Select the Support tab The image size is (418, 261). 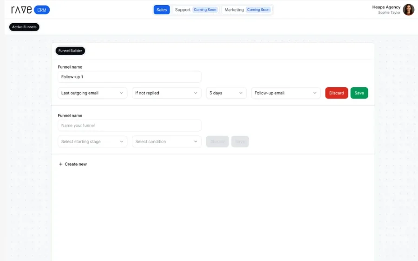(196, 10)
